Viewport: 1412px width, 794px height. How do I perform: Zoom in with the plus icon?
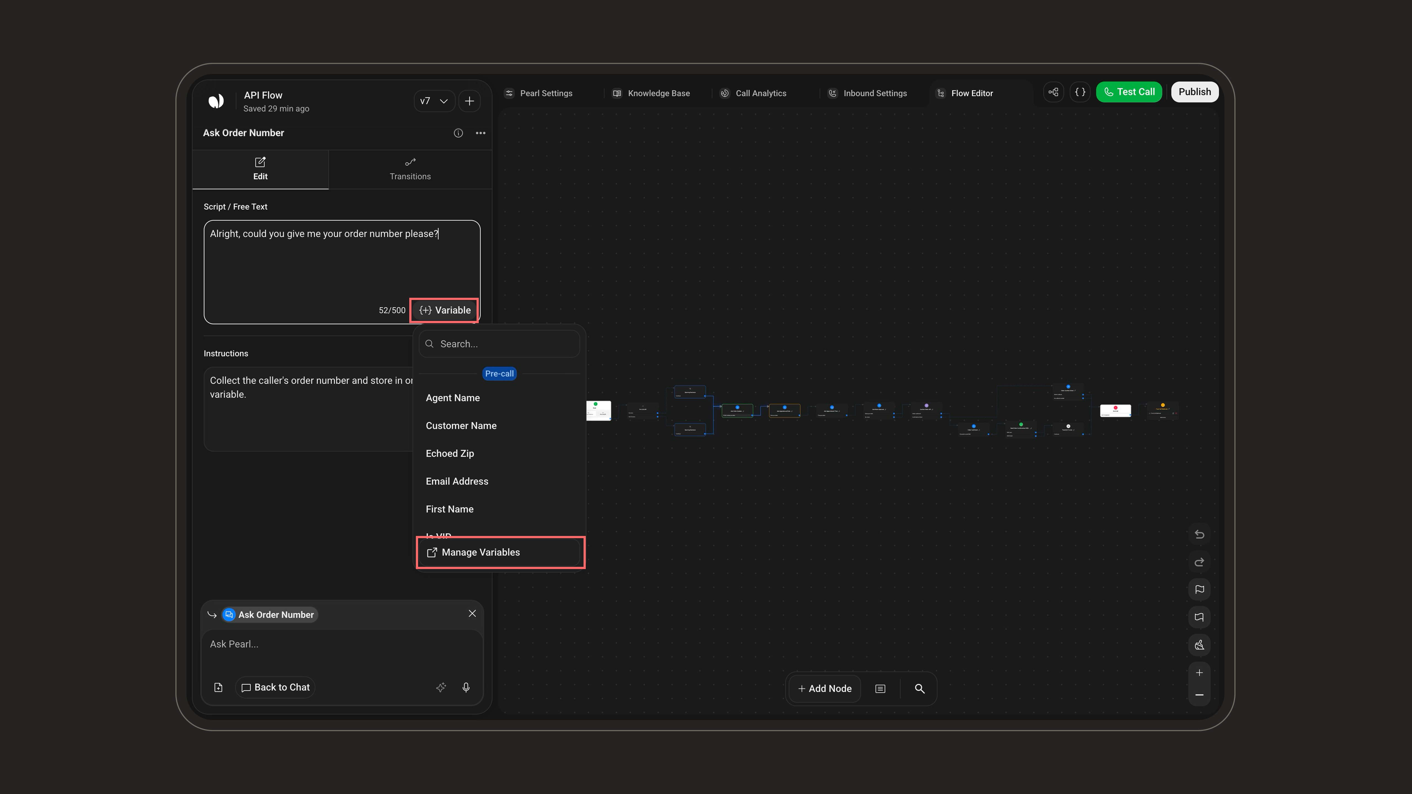[1199, 673]
